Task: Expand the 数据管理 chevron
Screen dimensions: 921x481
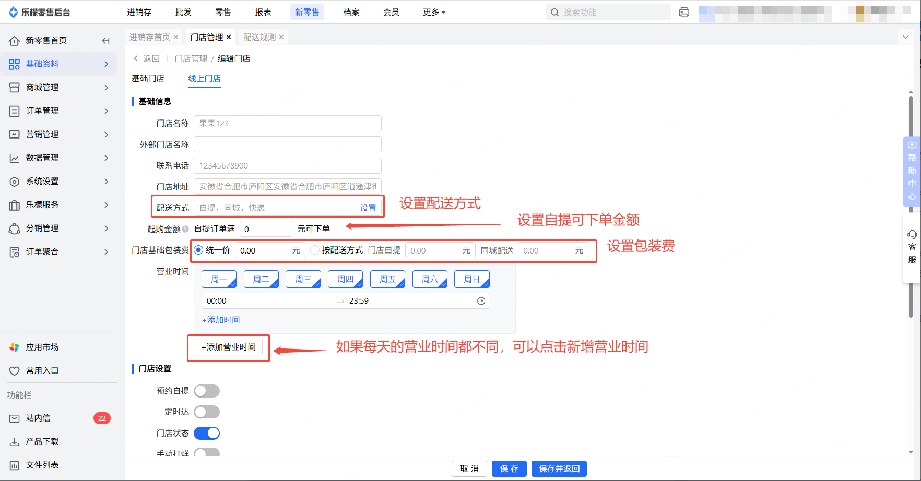Action: pos(107,158)
